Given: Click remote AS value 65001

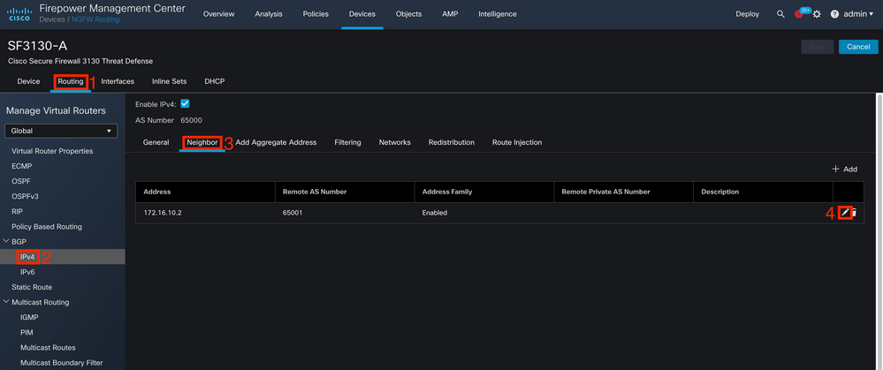Looking at the screenshot, I should (x=293, y=213).
